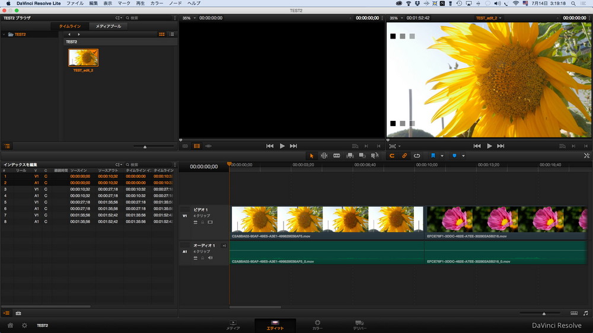Switch to the デリバー page
Image resolution: width=593 pixels, height=333 pixels.
pos(360,325)
